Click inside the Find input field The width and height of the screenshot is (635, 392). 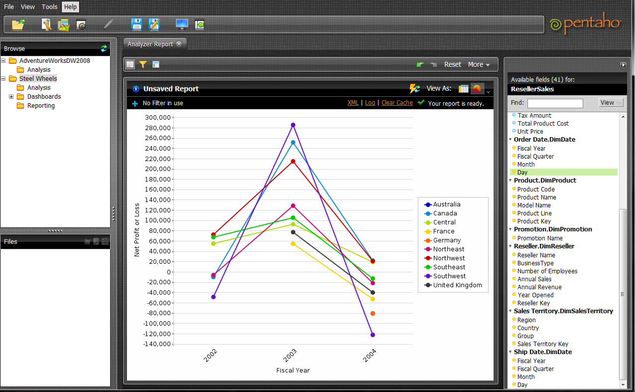pos(555,103)
